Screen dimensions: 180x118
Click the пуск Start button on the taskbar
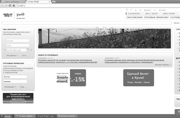pos(7,116)
